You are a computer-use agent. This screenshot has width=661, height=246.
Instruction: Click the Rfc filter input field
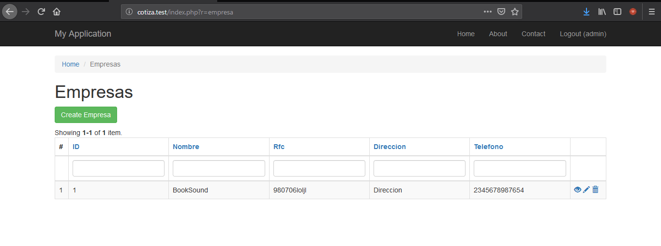click(319, 168)
